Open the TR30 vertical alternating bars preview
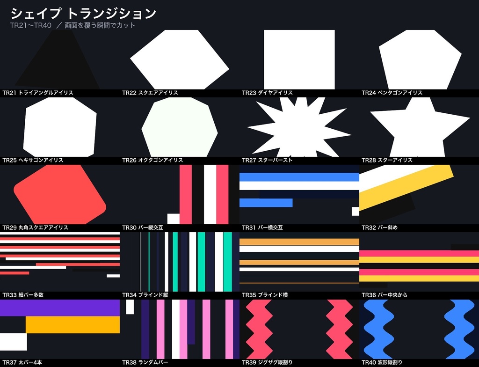Viewport: 479px width, 367px height. [x=180, y=195]
